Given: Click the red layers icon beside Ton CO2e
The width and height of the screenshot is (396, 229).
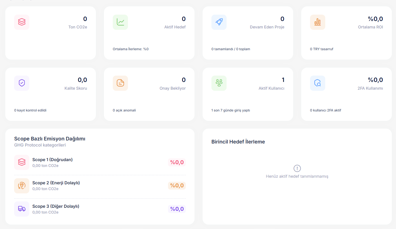Looking at the screenshot, I should point(22,22).
